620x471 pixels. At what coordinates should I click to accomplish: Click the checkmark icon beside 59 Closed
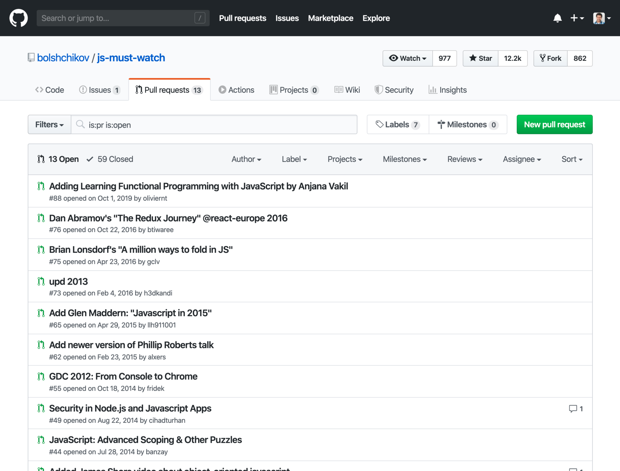pos(90,159)
